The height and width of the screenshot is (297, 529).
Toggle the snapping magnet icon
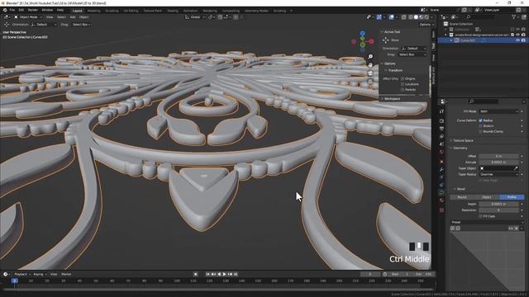click(220, 16)
